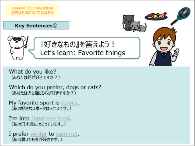Image resolution: width=195 pixels, height=146 pixels.
Task: Click the polar bear teacher mascot
Action: pyautogui.click(x=18, y=48)
